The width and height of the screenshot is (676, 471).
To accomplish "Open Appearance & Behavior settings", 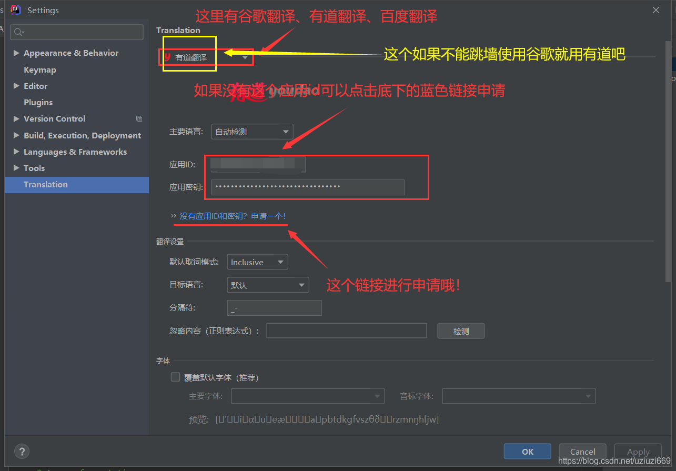I will [71, 53].
